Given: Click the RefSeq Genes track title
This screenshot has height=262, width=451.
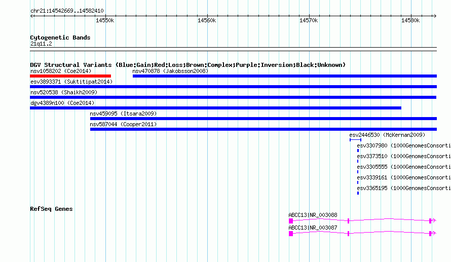Looking at the screenshot, I should pos(51,209).
